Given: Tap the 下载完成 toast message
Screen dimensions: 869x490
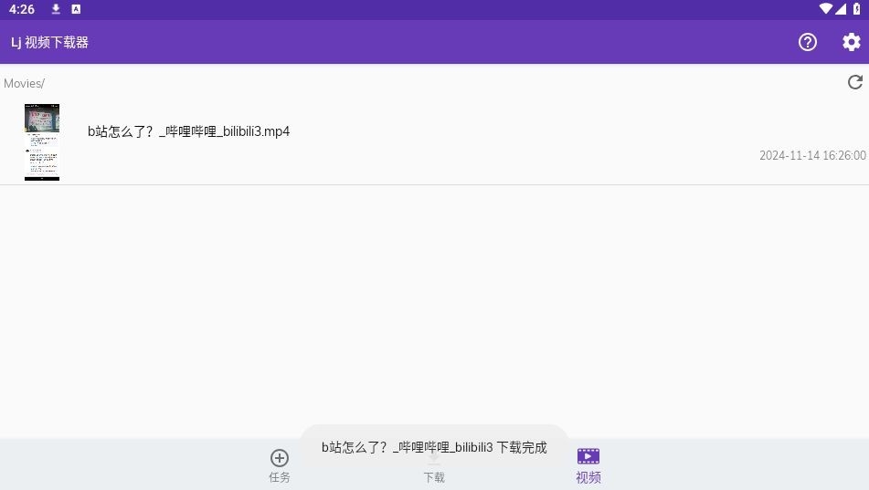Looking at the screenshot, I should (x=434, y=447).
